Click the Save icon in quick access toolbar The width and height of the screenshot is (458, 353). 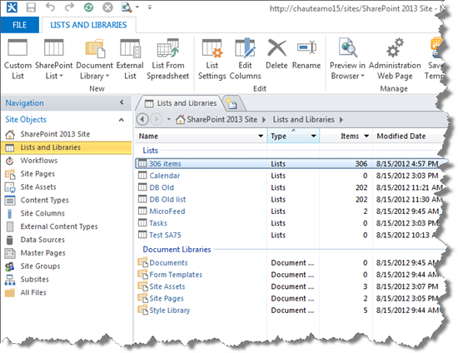tap(31, 7)
